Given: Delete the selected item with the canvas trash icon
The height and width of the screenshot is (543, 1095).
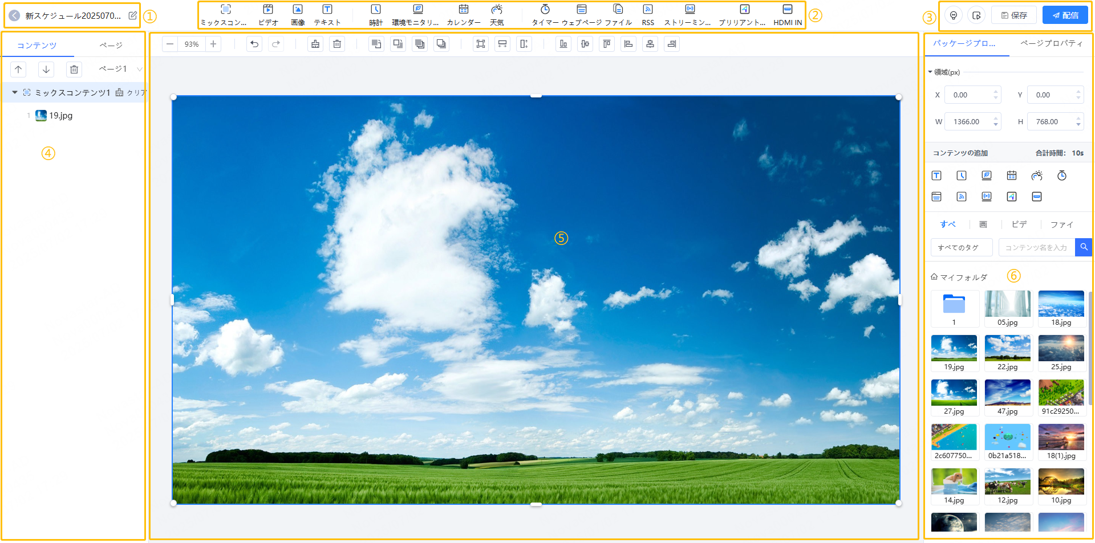Looking at the screenshot, I should pyautogui.click(x=337, y=44).
